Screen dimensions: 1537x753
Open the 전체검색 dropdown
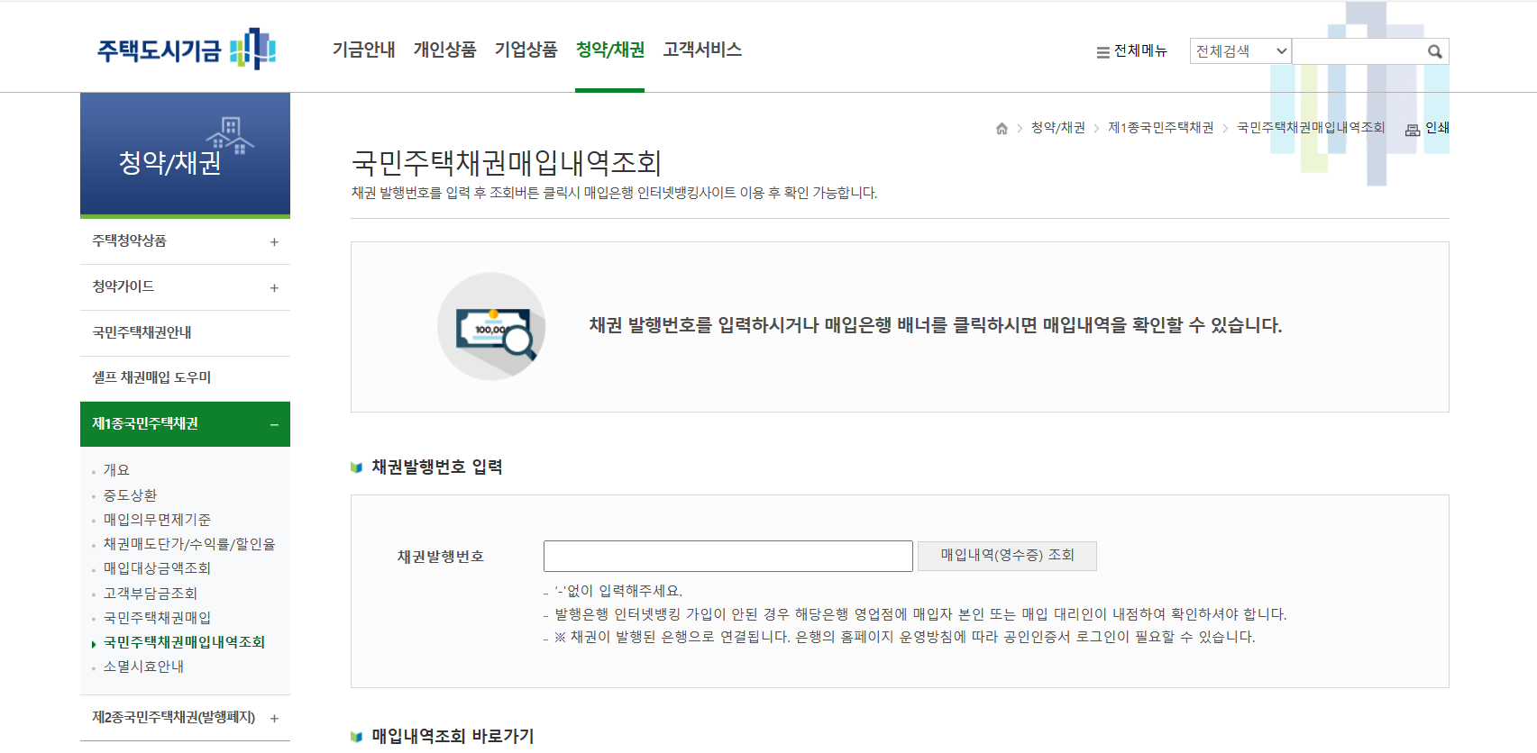click(1240, 51)
